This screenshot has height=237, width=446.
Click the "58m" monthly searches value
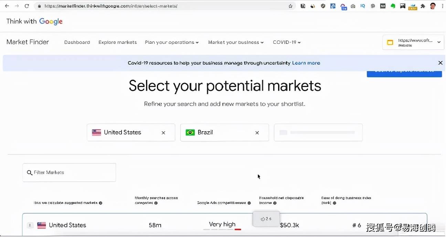pyautogui.click(x=155, y=225)
